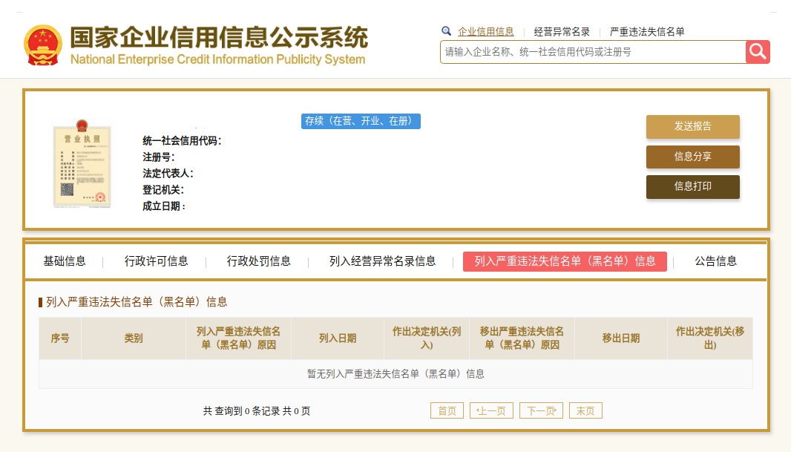791x452 pixels.
Task: Click the 信息打印 button
Action: (692, 186)
